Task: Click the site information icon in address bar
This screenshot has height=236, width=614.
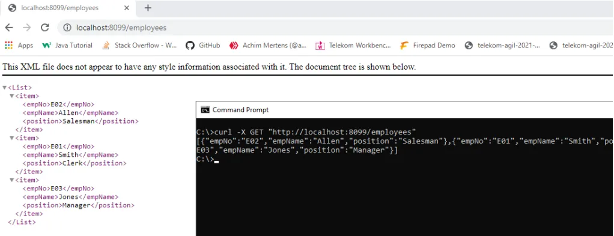Action: tap(67, 28)
